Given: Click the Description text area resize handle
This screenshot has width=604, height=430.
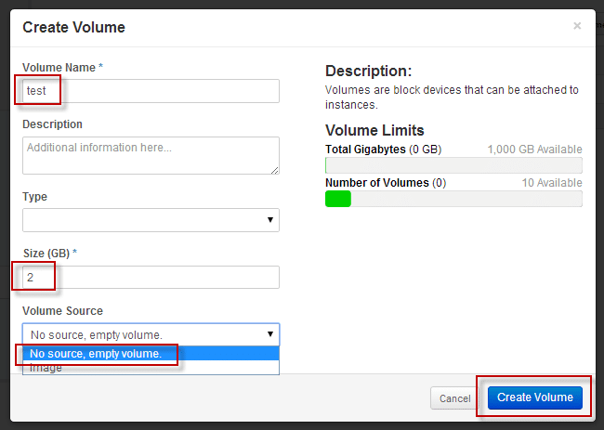Looking at the screenshot, I should click(274, 170).
